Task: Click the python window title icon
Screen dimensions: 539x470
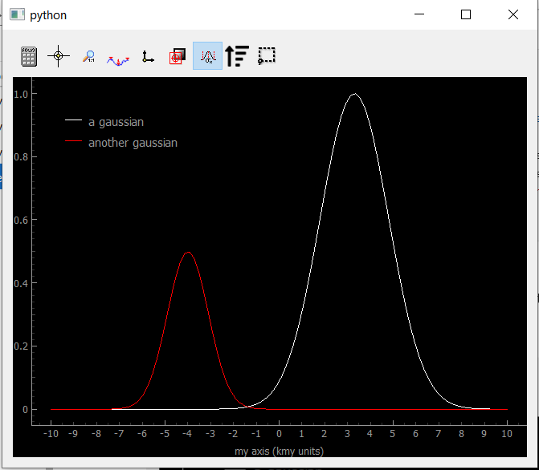Action: click(x=17, y=14)
